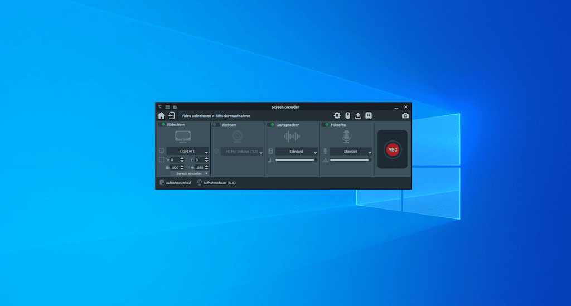Viewport: 571px width, 306px height.
Task: Click the Home icon
Action: (161, 116)
